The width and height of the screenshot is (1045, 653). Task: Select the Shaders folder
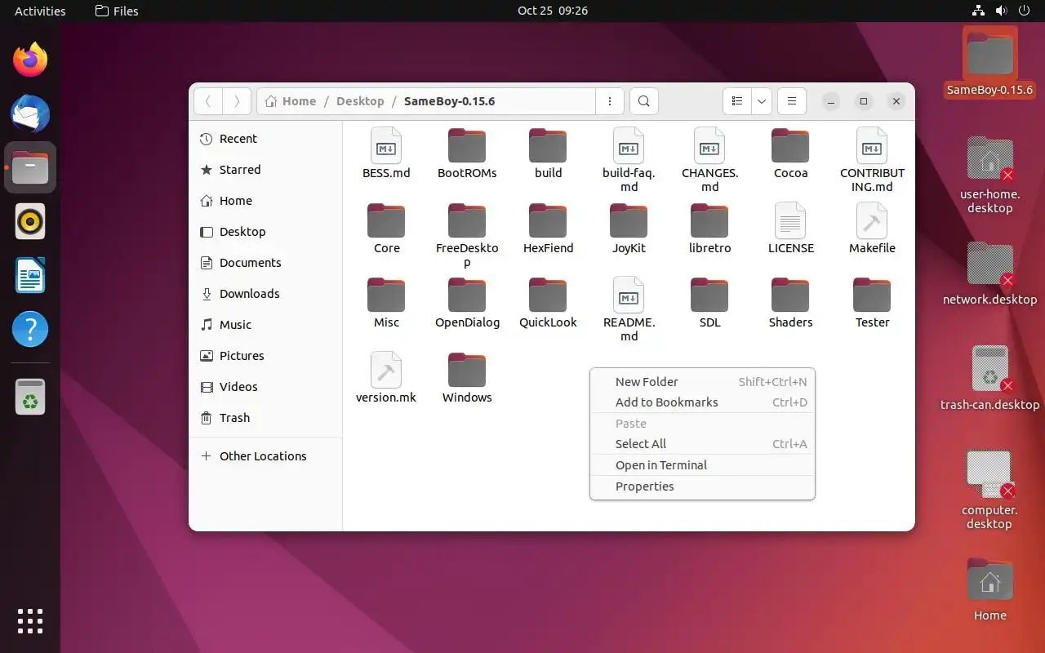coord(790,303)
